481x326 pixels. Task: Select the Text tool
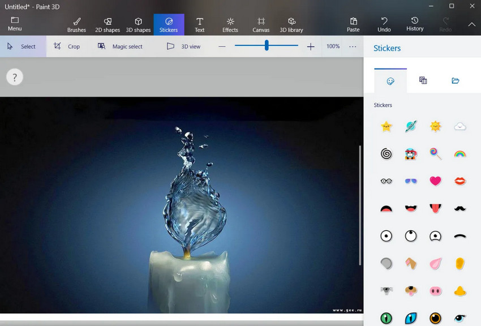pyautogui.click(x=199, y=24)
